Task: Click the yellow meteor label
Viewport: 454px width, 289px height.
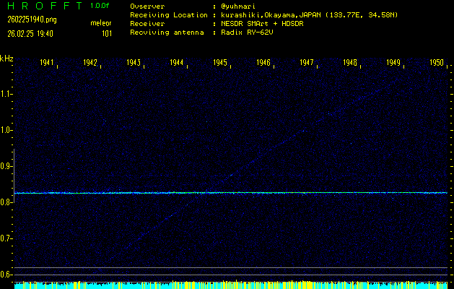Action: point(101,22)
